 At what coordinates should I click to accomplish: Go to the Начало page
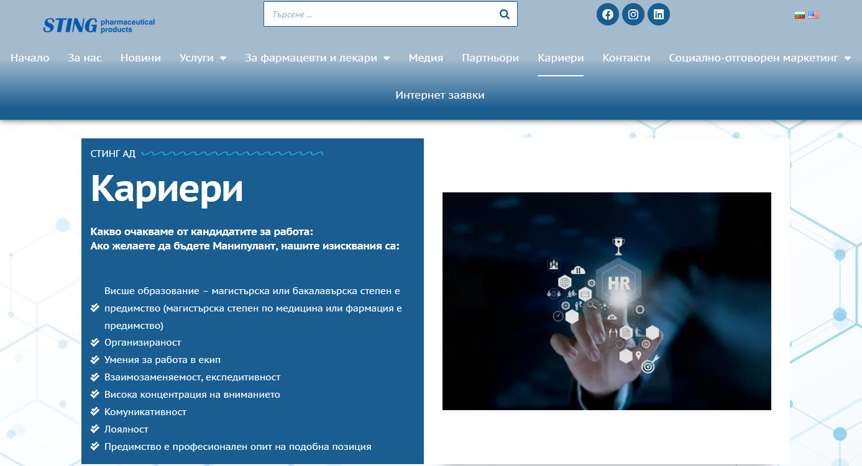pyautogui.click(x=30, y=58)
